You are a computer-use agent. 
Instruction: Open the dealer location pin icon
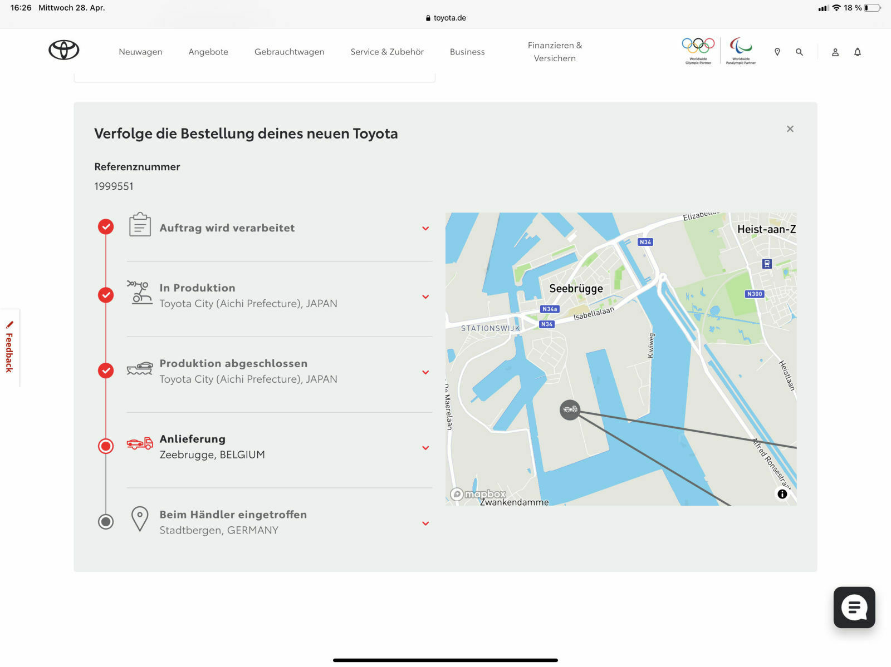(x=777, y=52)
